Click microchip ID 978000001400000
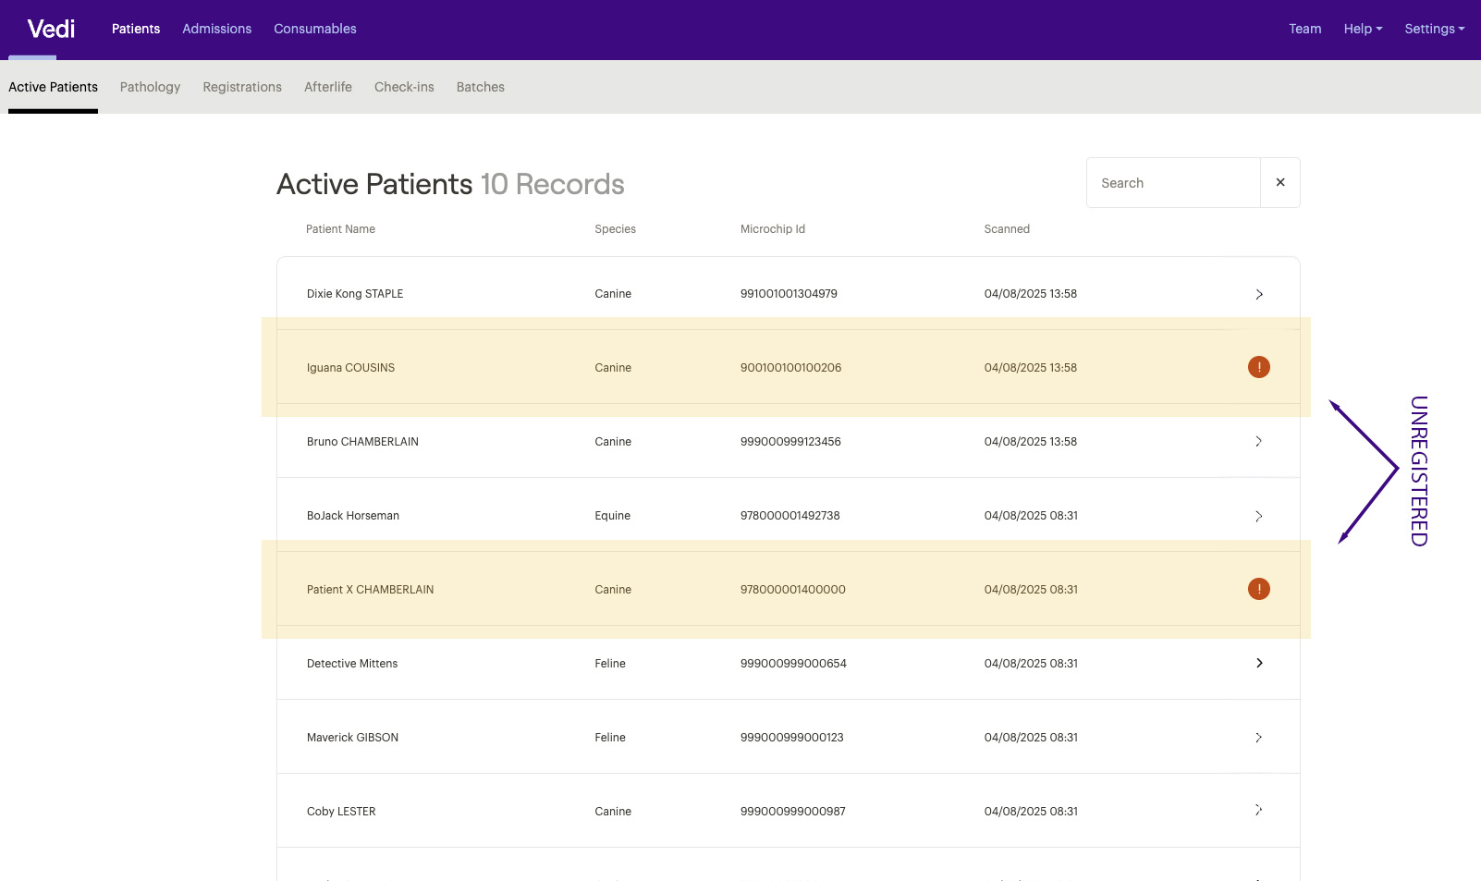This screenshot has width=1481, height=881. (792, 590)
